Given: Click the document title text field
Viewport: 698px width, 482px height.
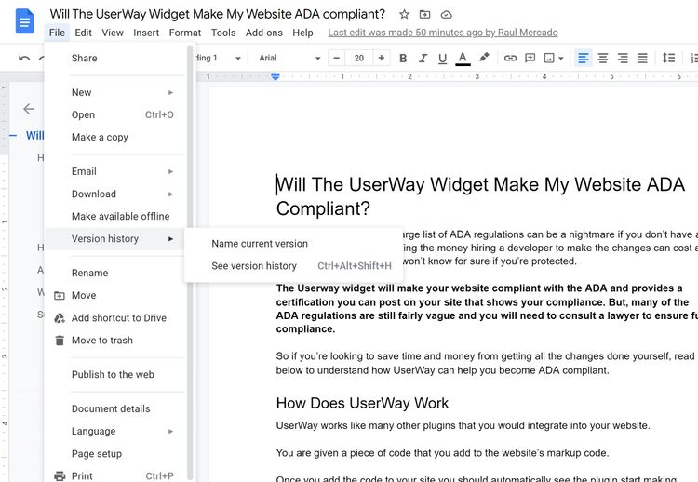Looking at the screenshot, I should point(217,14).
